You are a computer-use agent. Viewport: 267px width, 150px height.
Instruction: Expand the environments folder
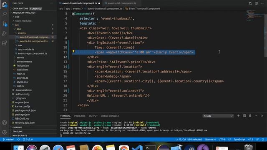[24, 62]
